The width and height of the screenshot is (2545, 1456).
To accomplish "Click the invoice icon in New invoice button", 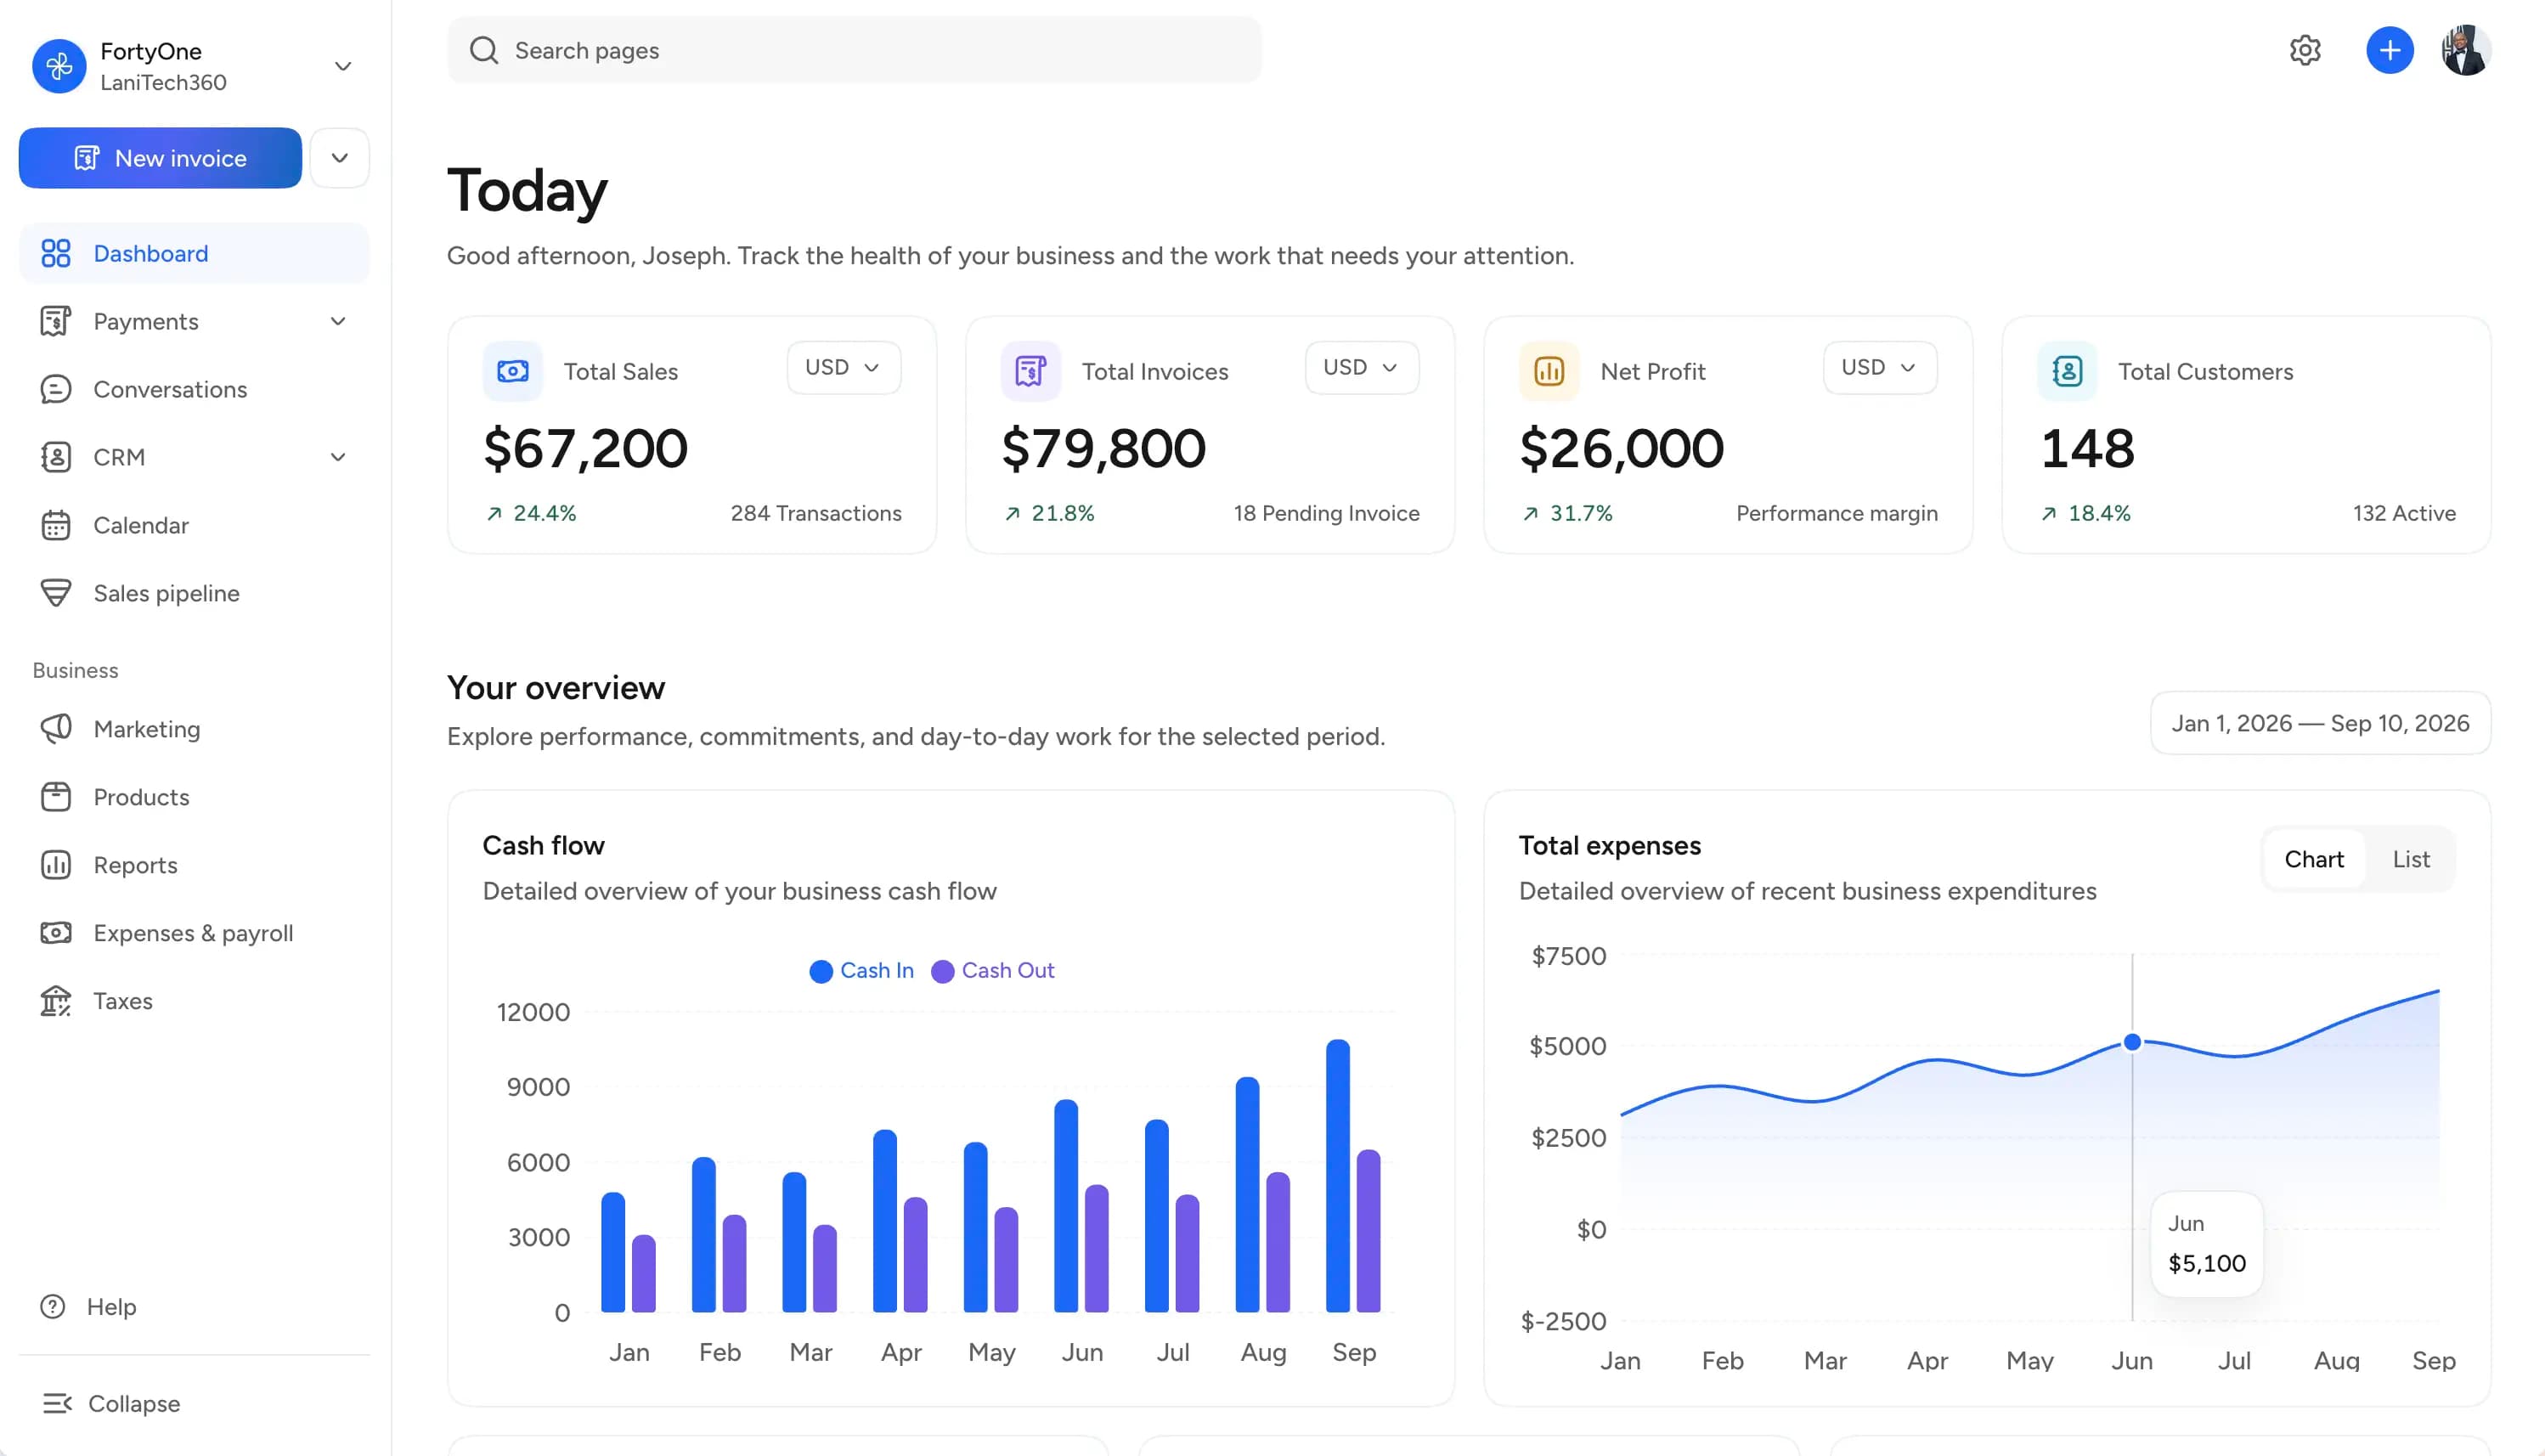I will (87, 158).
